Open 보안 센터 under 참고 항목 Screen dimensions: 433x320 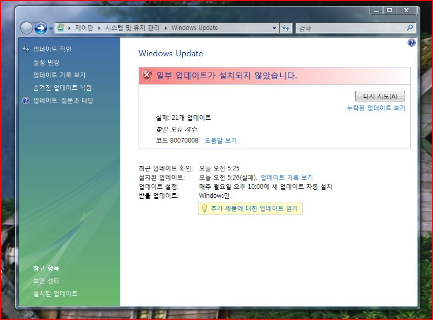pyautogui.click(x=46, y=281)
